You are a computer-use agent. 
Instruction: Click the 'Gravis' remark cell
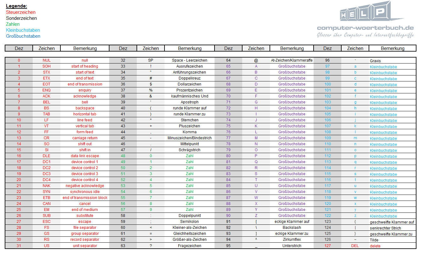(393, 60)
